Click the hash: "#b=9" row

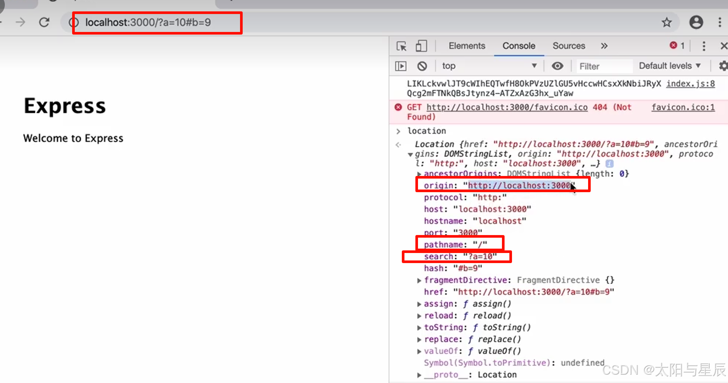pyautogui.click(x=453, y=268)
